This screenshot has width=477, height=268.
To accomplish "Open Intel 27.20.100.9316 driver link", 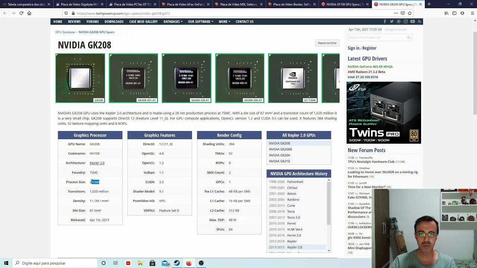I will (x=363, y=77).
